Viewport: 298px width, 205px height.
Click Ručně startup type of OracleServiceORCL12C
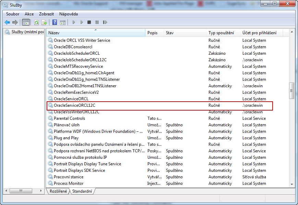pos(214,105)
